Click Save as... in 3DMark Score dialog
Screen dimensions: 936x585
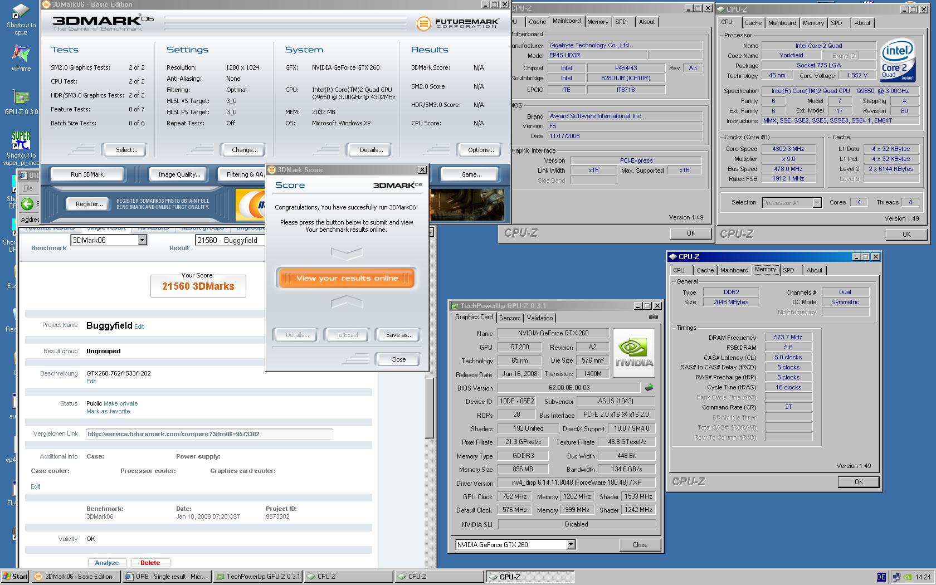point(399,335)
